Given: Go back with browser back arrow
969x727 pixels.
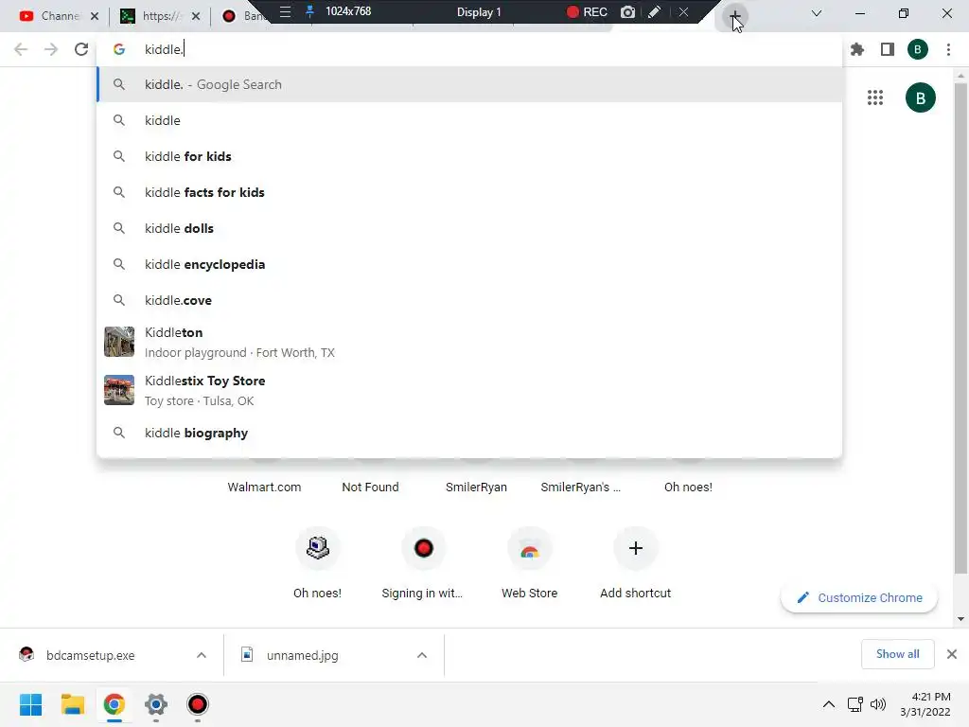Looking at the screenshot, I should [x=21, y=49].
